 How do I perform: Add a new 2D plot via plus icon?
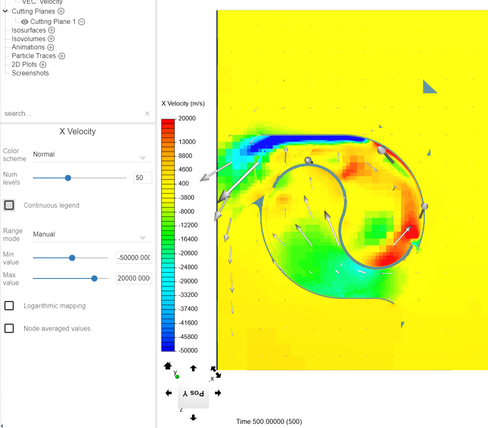click(43, 65)
